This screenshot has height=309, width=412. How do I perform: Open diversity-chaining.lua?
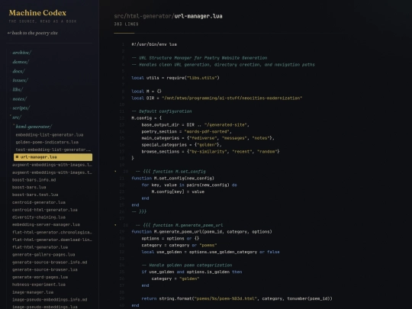(39, 217)
